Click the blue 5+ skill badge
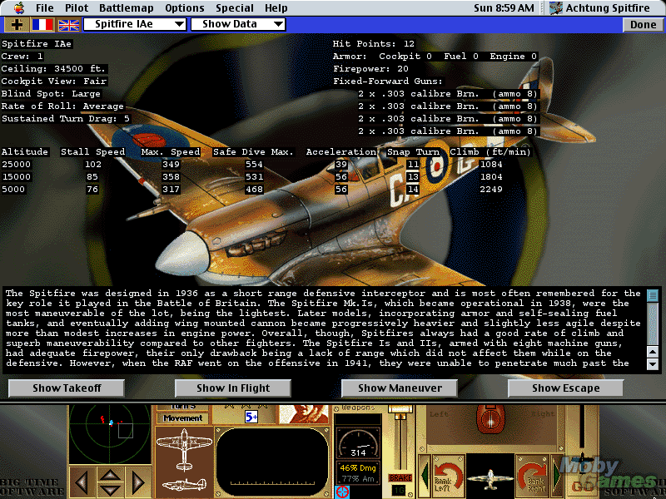The width and height of the screenshot is (666, 499). click(x=251, y=417)
